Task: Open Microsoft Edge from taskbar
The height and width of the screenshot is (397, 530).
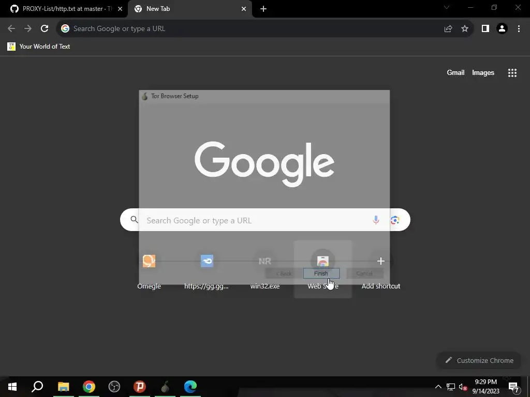Action: click(x=190, y=387)
